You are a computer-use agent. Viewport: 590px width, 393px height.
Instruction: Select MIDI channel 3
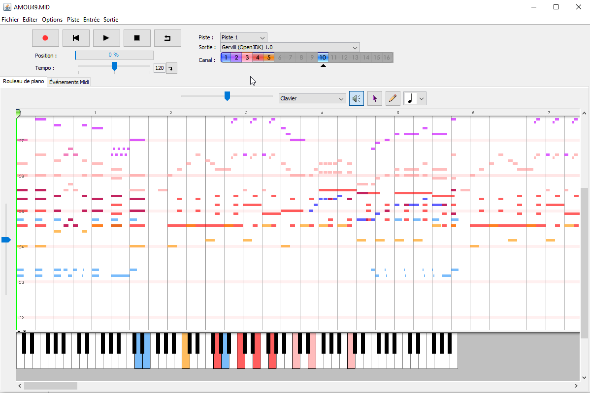247,58
